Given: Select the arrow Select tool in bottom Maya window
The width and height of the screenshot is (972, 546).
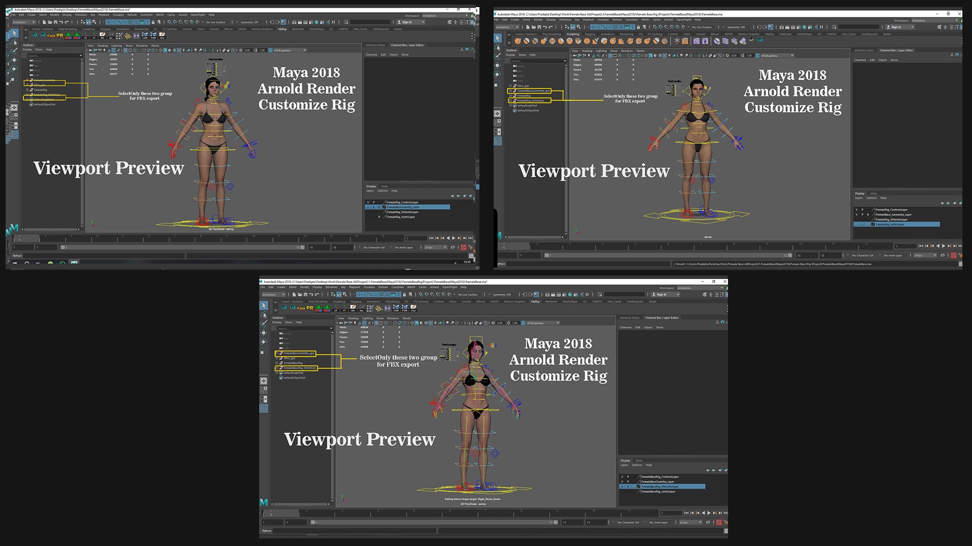Looking at the screenshot, I should point(264,306).
